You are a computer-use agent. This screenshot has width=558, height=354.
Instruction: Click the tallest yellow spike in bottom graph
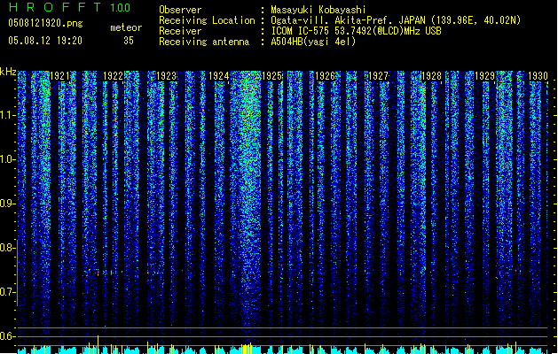tap(98, 344)
